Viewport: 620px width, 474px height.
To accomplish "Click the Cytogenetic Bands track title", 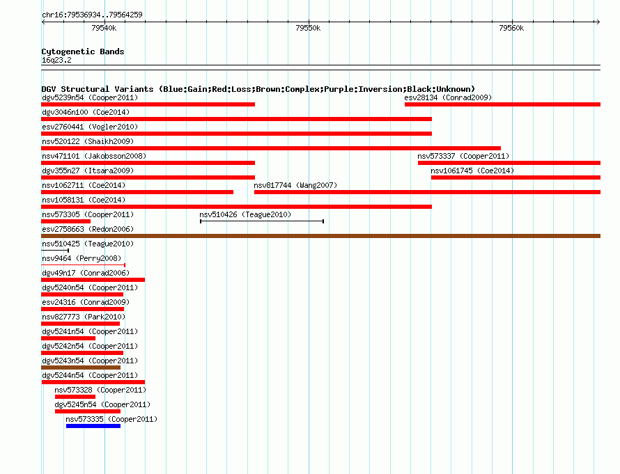I will coord(83,52).
